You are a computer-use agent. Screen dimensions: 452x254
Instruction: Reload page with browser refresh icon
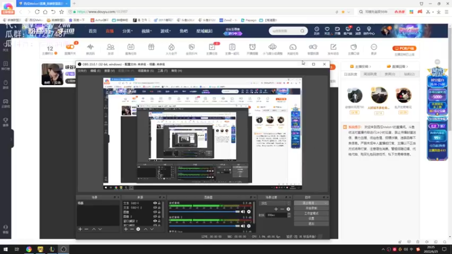click(37, 12)
